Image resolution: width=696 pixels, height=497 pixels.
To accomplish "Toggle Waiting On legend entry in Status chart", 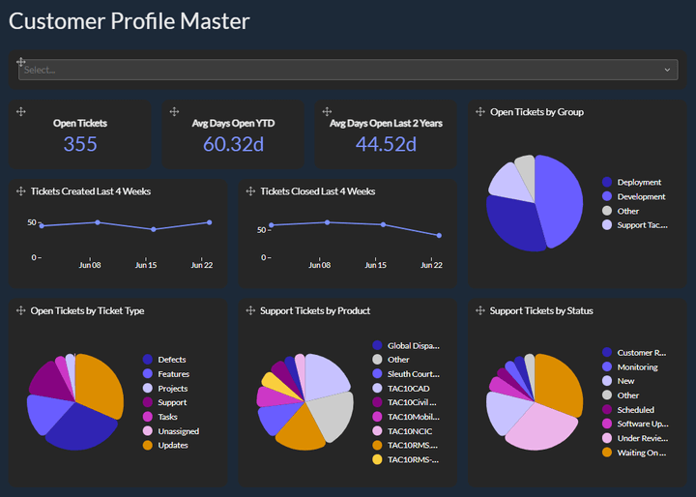I will click(641, 453).
